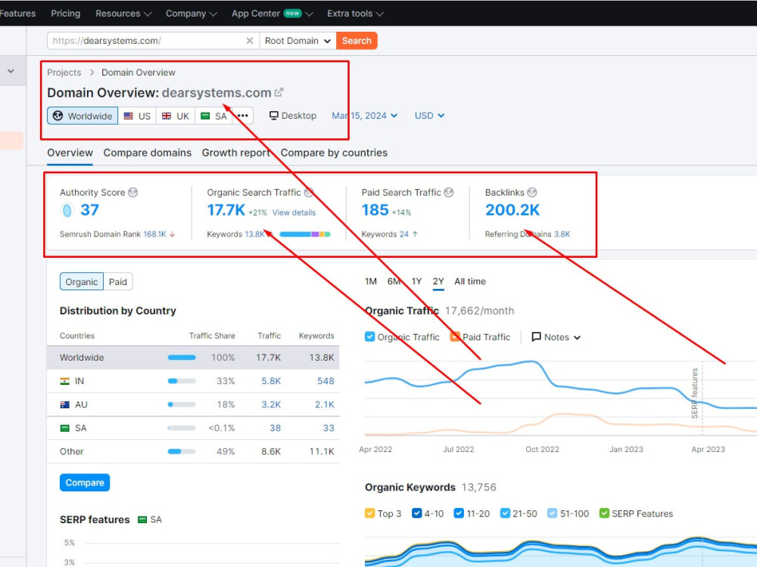The image size is (757, 567).
Task: Expand the Resources menu
Action: click(x=123, y=14)
